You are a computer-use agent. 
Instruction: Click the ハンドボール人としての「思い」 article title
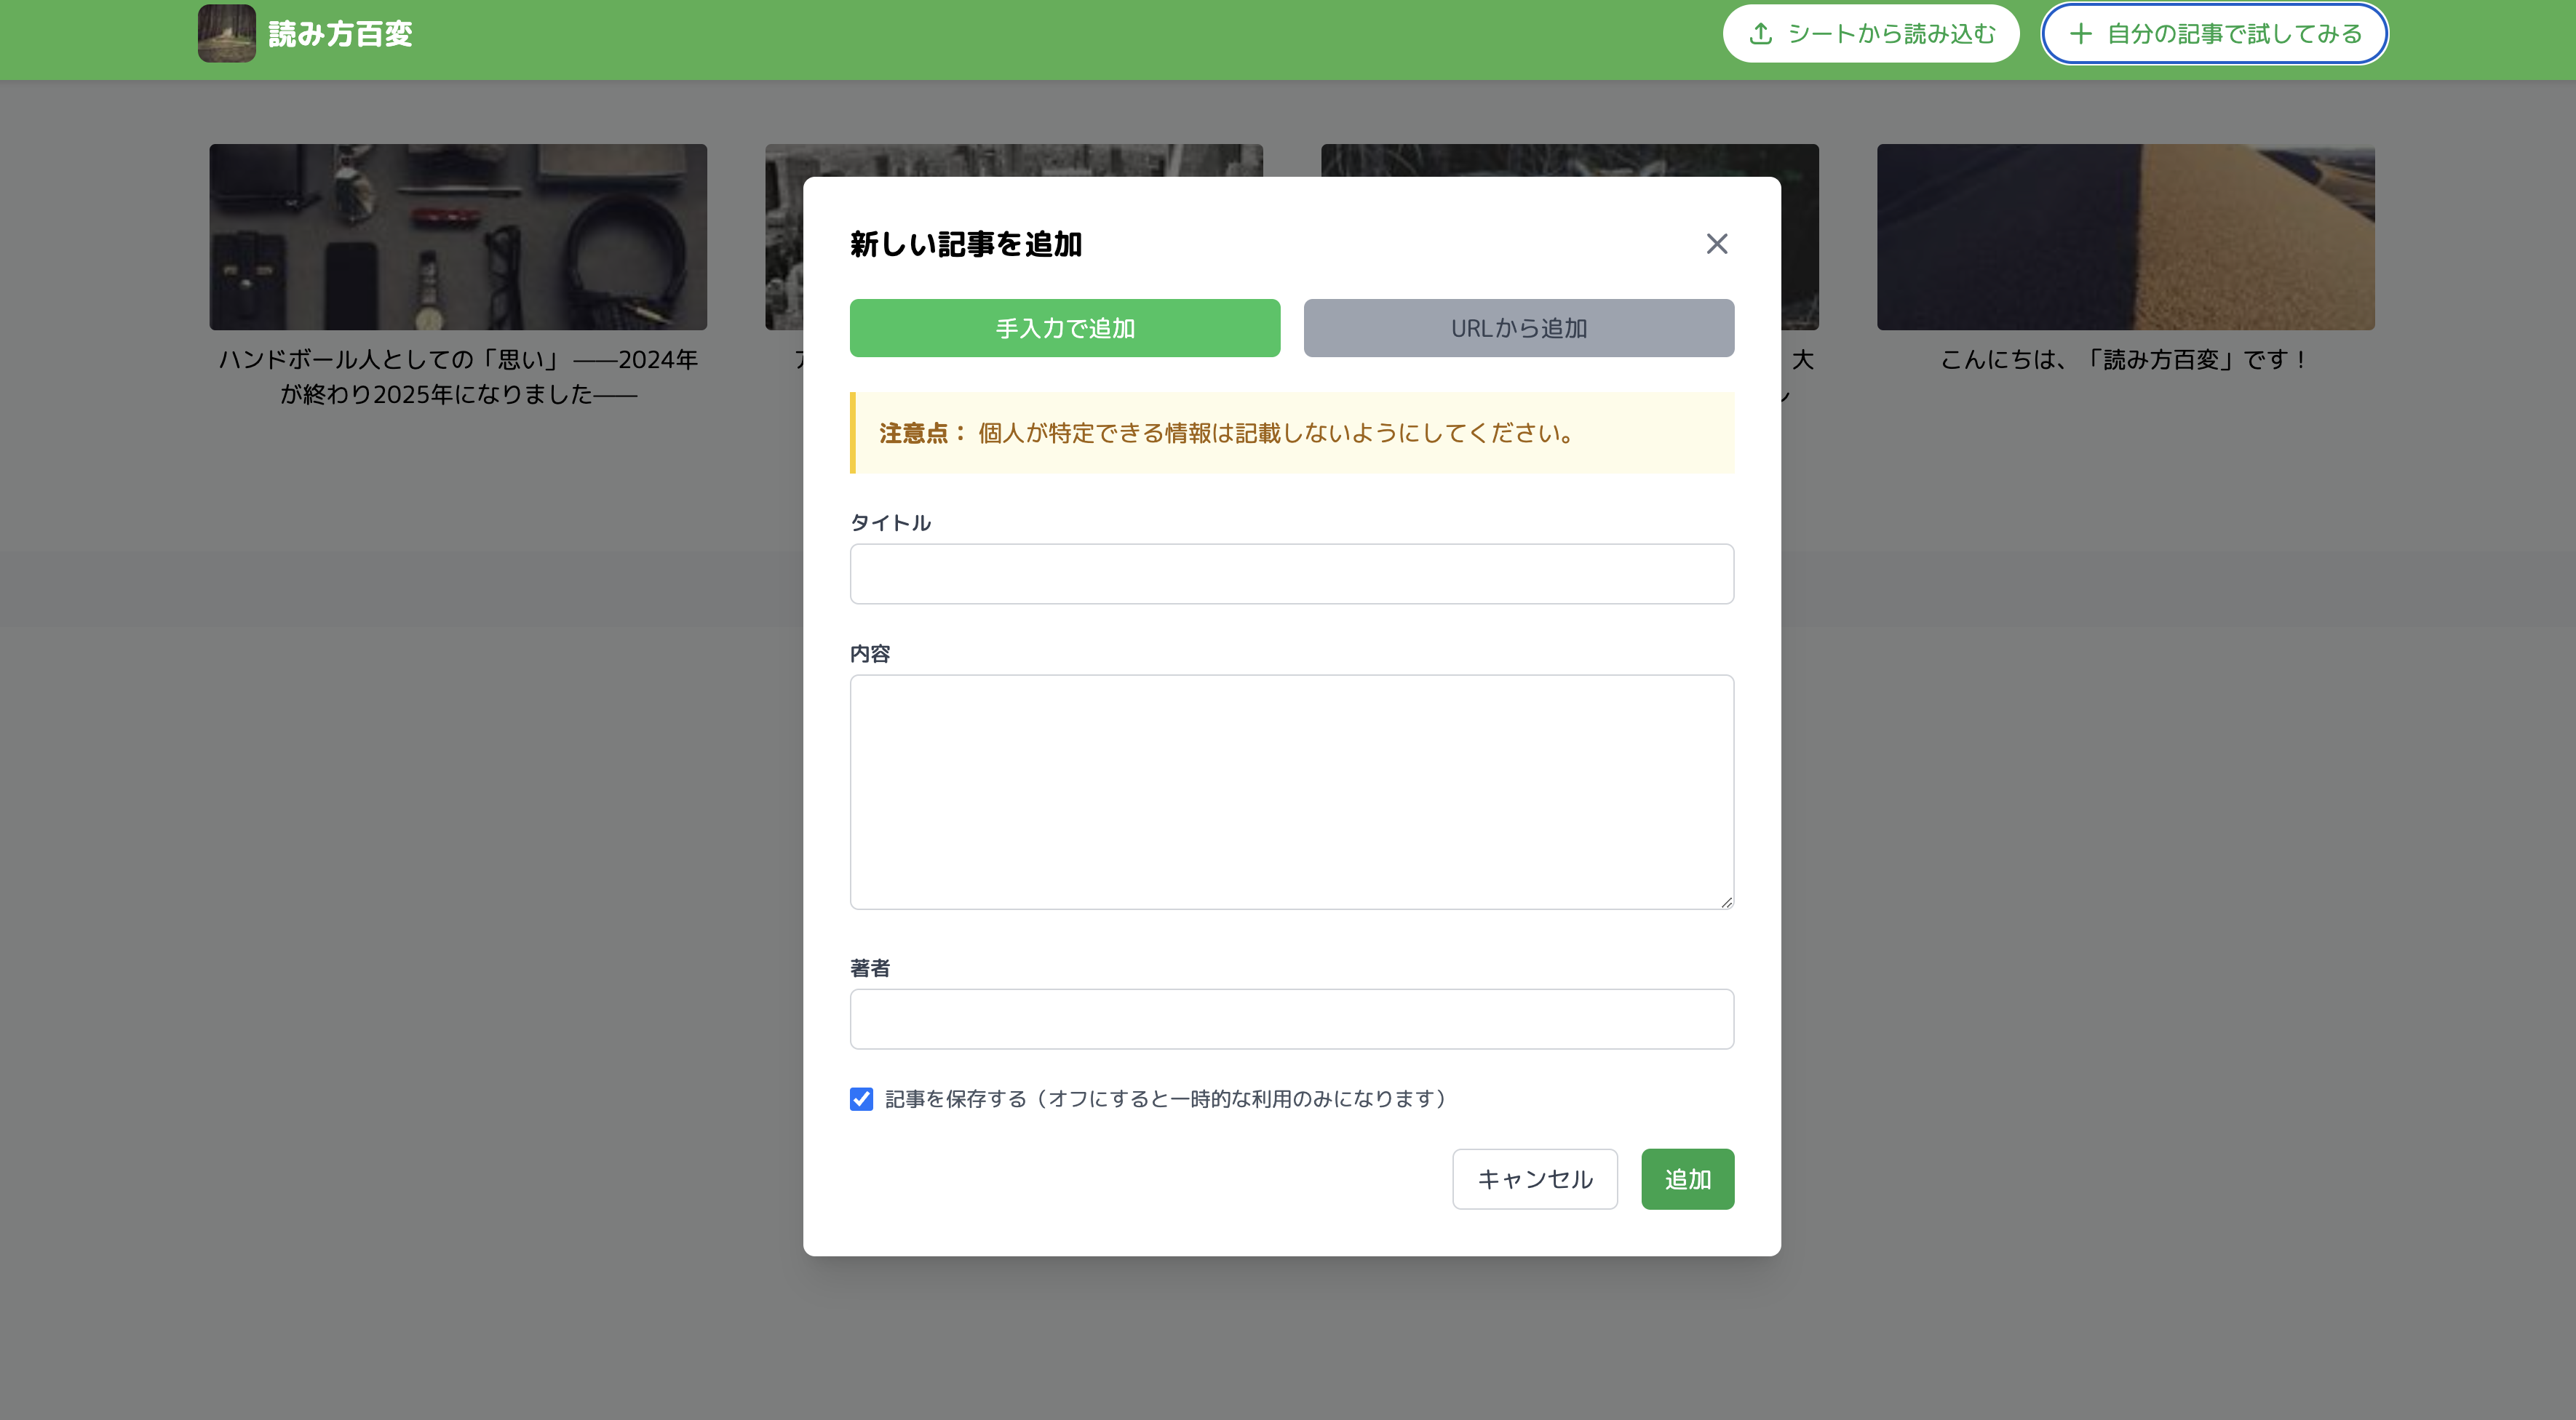[458, 376]
